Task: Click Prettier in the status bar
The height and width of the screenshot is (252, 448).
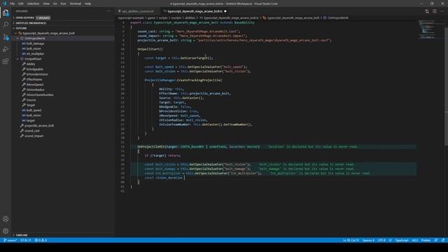Action: [426, 240]
